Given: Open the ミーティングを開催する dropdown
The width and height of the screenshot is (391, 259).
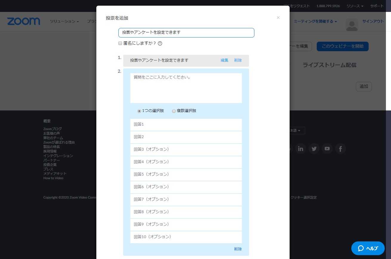Looking at the screenshot, I should pos(315,21).
